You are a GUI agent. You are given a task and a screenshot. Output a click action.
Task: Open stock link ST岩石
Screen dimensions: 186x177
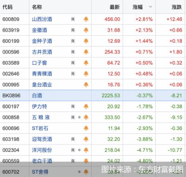pyautogui.click(x=40, y=128)
